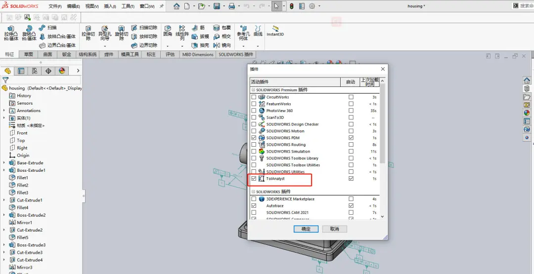This screenshot has height=274, width=534.
Task: Click the Print icon in top toolbar
Action: tap(232, 6)
